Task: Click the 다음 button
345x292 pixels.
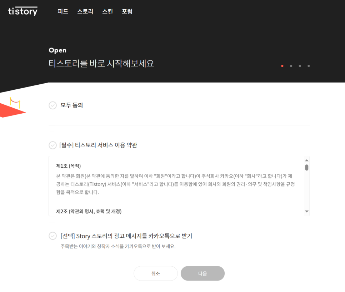Action: pyautogui.click(x=202, y=273)
